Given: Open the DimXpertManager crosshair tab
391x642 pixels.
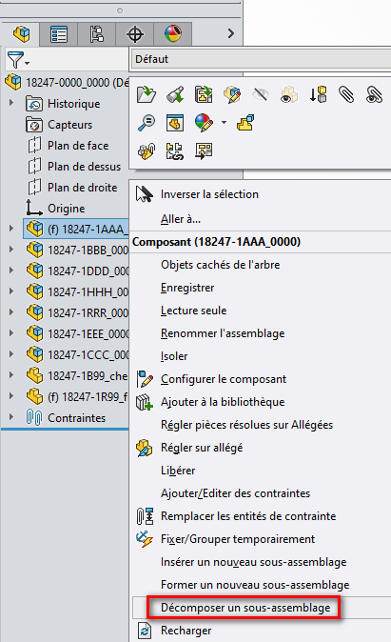Looking at the screenshot, I should [135, 34].
